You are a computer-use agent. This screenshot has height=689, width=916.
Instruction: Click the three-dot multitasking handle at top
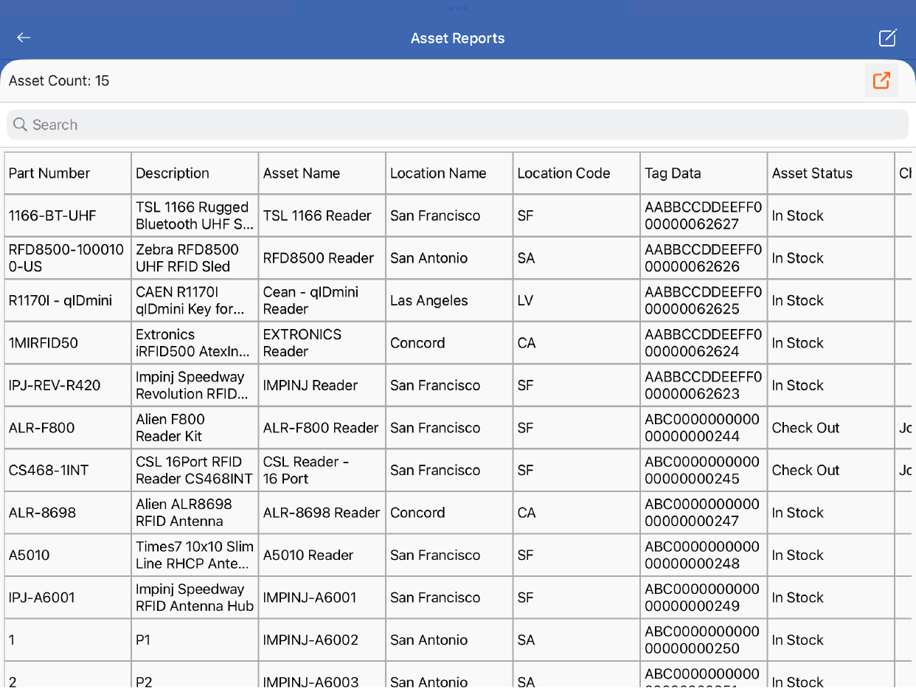click(457, 8)
